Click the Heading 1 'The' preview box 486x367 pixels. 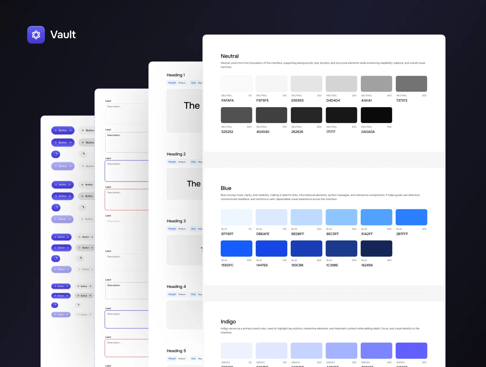185,111
